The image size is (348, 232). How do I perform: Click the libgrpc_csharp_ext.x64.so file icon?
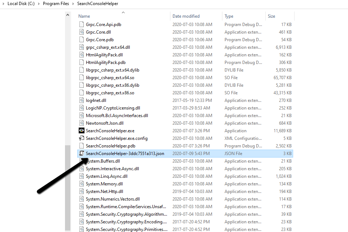click(82, 78)
